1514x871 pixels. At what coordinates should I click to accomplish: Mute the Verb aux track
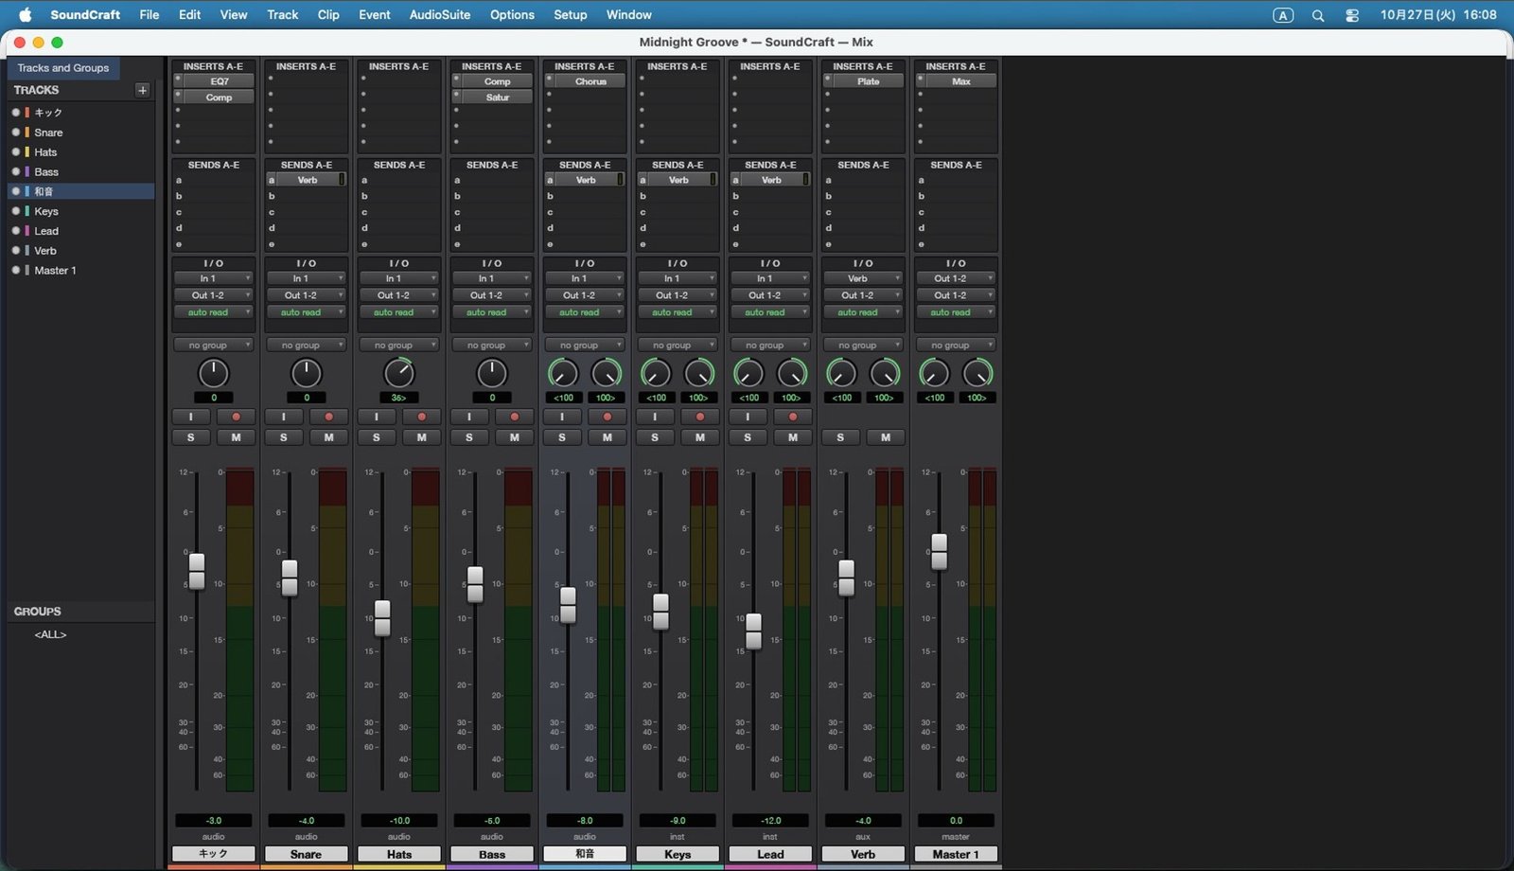(x=885, y=437)
